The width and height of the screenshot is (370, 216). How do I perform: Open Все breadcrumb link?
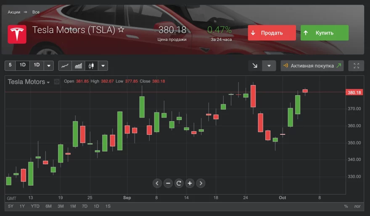click(36, 12)
